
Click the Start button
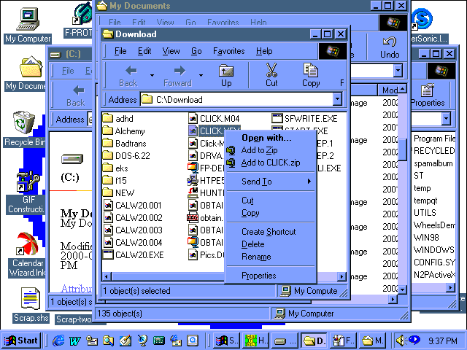point(21,341)
